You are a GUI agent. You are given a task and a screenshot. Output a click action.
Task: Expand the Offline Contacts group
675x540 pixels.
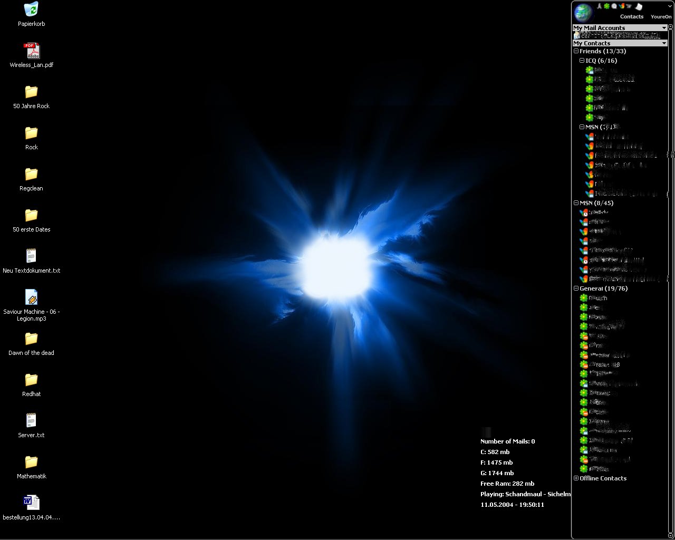click(576, 478)
